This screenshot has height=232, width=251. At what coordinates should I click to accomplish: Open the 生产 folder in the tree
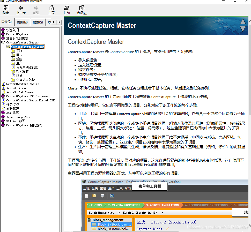tap(17, 63)
